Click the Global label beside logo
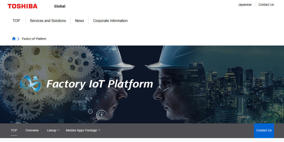Viewport: 284px width, 142px height. click(60, 6)
